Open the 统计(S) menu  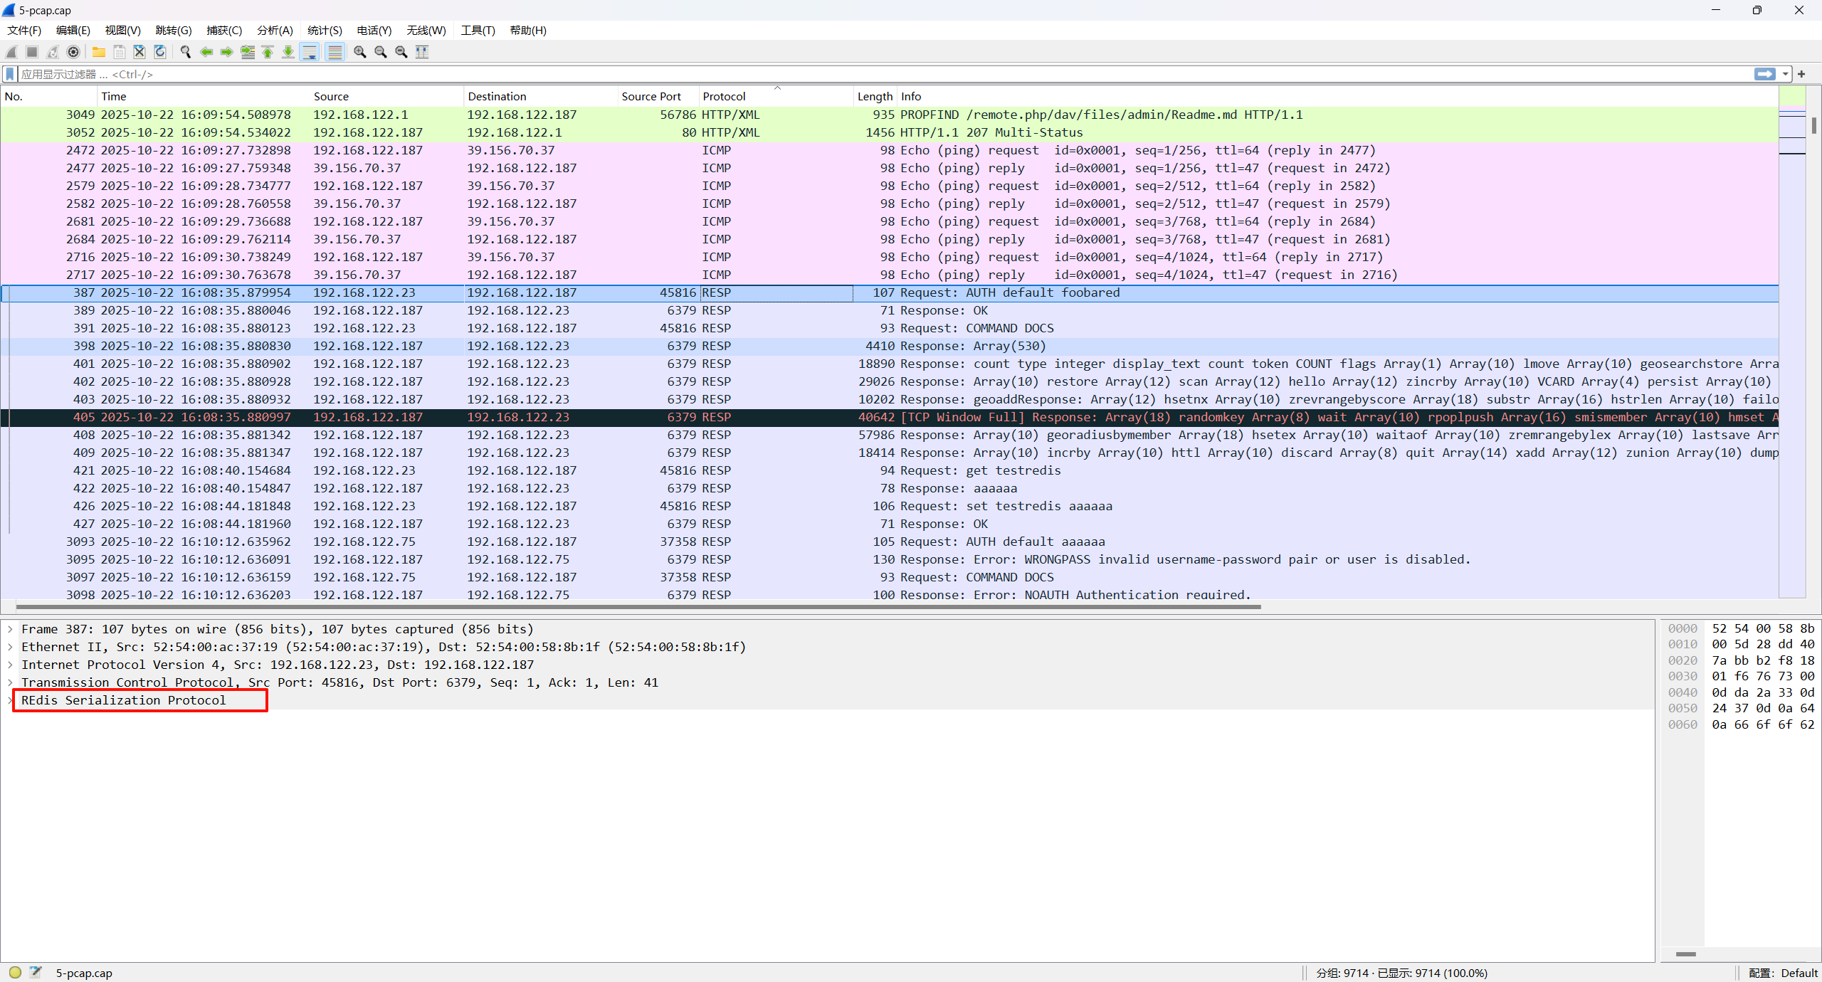tap(325, 30)
